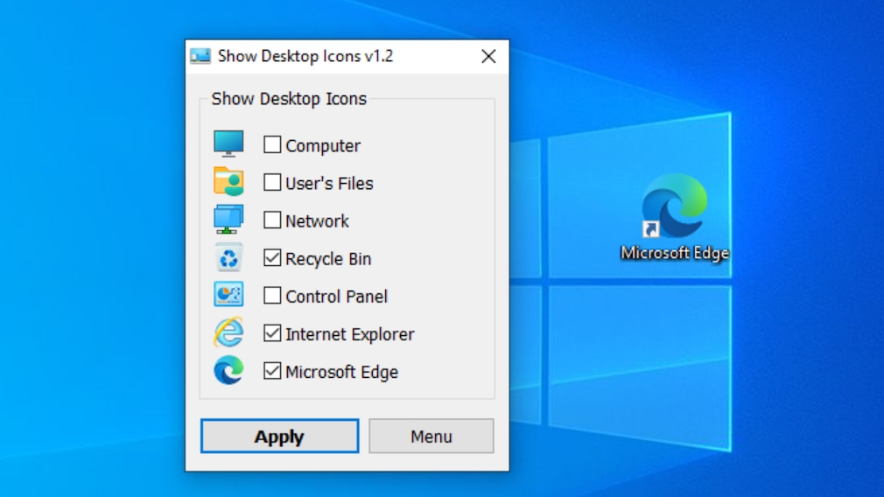Click the Internet Explorer icon in the dialog
The height and width of the screenshot is (497, 884).
(228, 333)
